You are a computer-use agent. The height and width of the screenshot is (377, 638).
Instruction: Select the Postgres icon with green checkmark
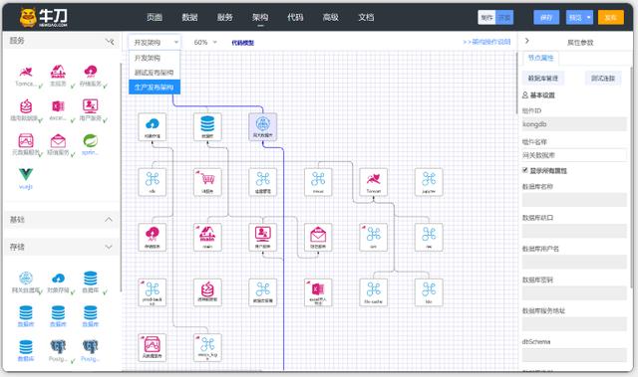tap(58, 347)
